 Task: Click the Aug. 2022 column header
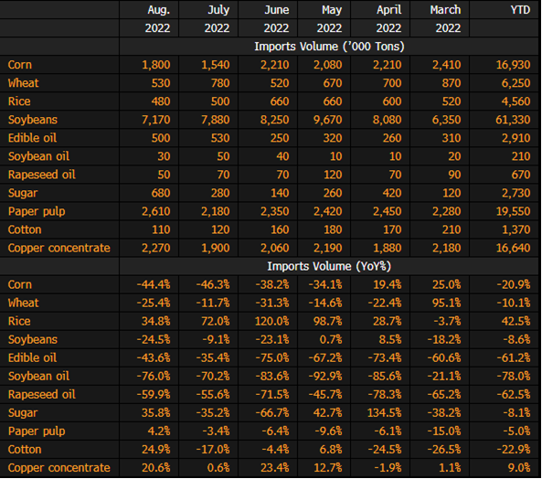157,18
